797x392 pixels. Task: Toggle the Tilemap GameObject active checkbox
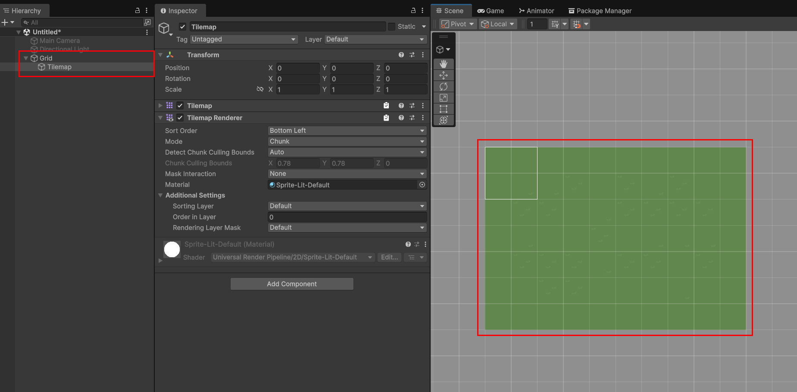click(183, 27)
